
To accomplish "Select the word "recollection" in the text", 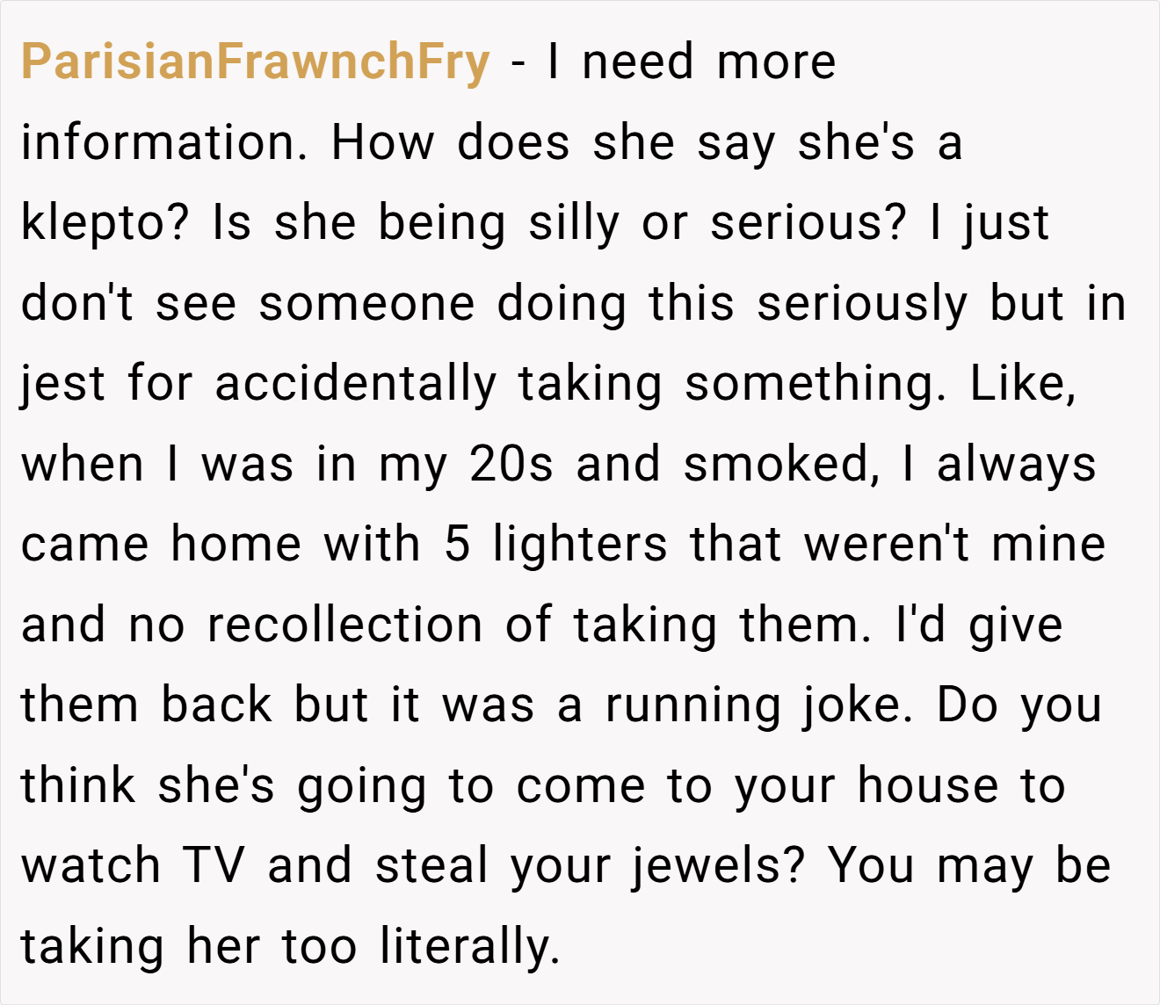I will pyautogui.click(x=344, y=625).
